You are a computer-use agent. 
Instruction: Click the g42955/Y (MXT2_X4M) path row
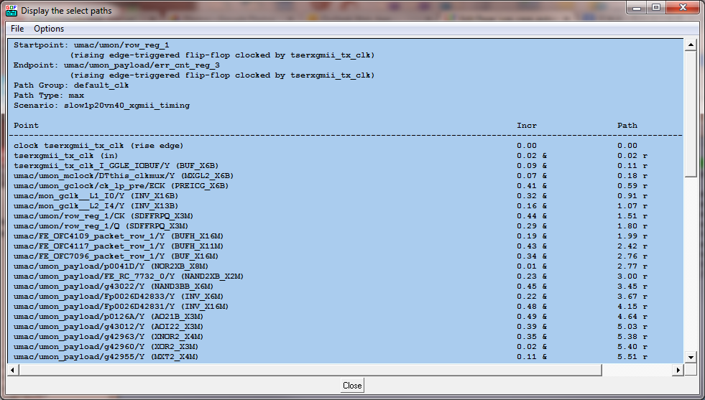(x=106, y=356)
